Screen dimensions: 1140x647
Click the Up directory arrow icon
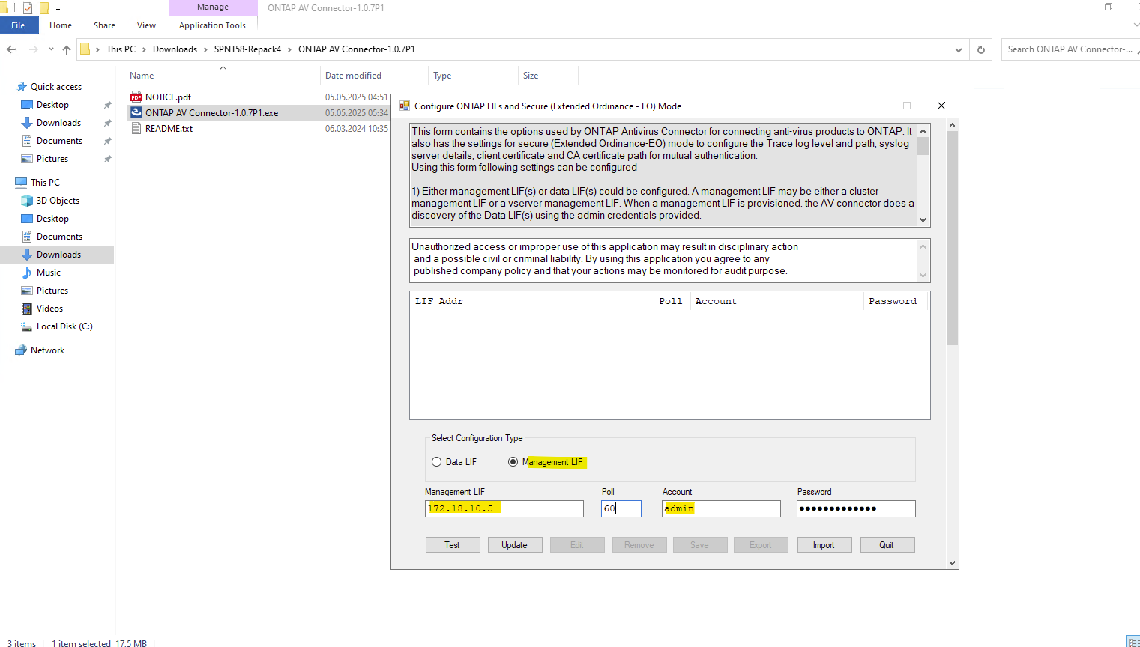tap(67, 49)
